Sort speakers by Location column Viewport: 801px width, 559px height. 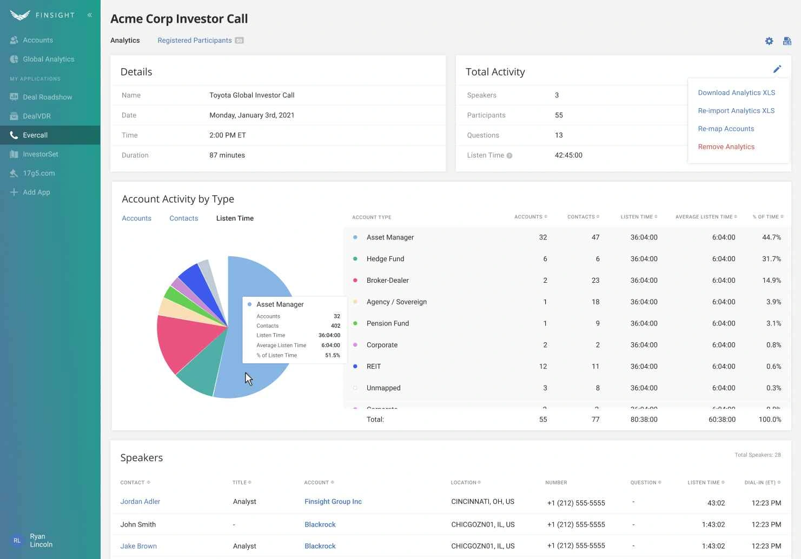(466, 483)
